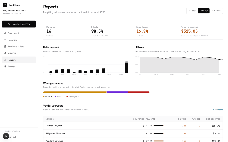Click the Vendor scorecard heading
The image size is (228, 142).
[53, 106]
